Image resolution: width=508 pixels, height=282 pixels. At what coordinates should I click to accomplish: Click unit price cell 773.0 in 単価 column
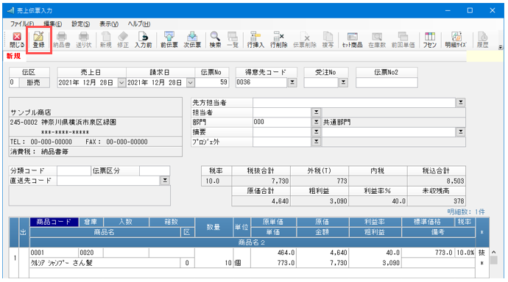[x=273, y=263]
